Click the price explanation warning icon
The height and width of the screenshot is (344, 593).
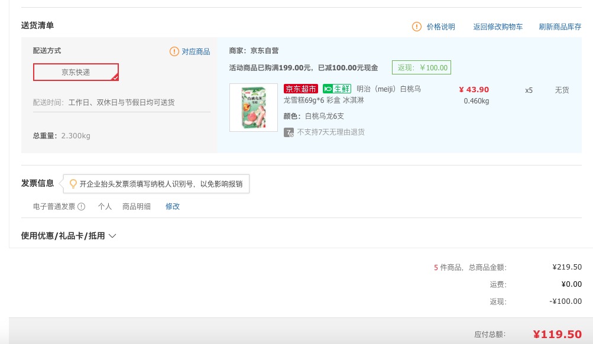click(x=416, y=27)
